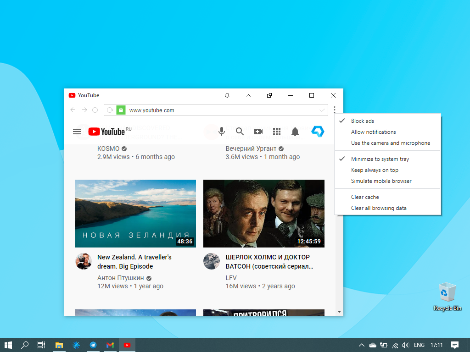This screenshot has width=470, height=352.
Task: Click the notification bell in the title bar
Action: click(227, 95)
